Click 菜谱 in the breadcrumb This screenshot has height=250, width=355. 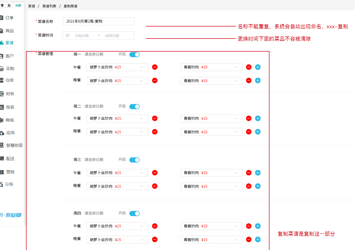coord(31,6)
